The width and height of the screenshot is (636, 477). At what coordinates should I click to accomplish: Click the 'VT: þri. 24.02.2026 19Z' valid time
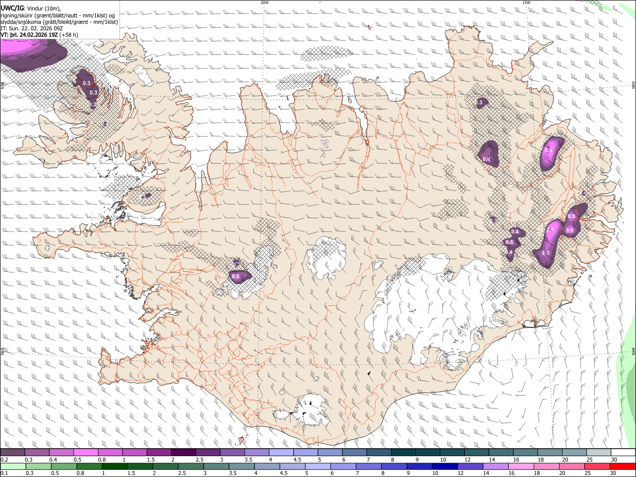29,35
